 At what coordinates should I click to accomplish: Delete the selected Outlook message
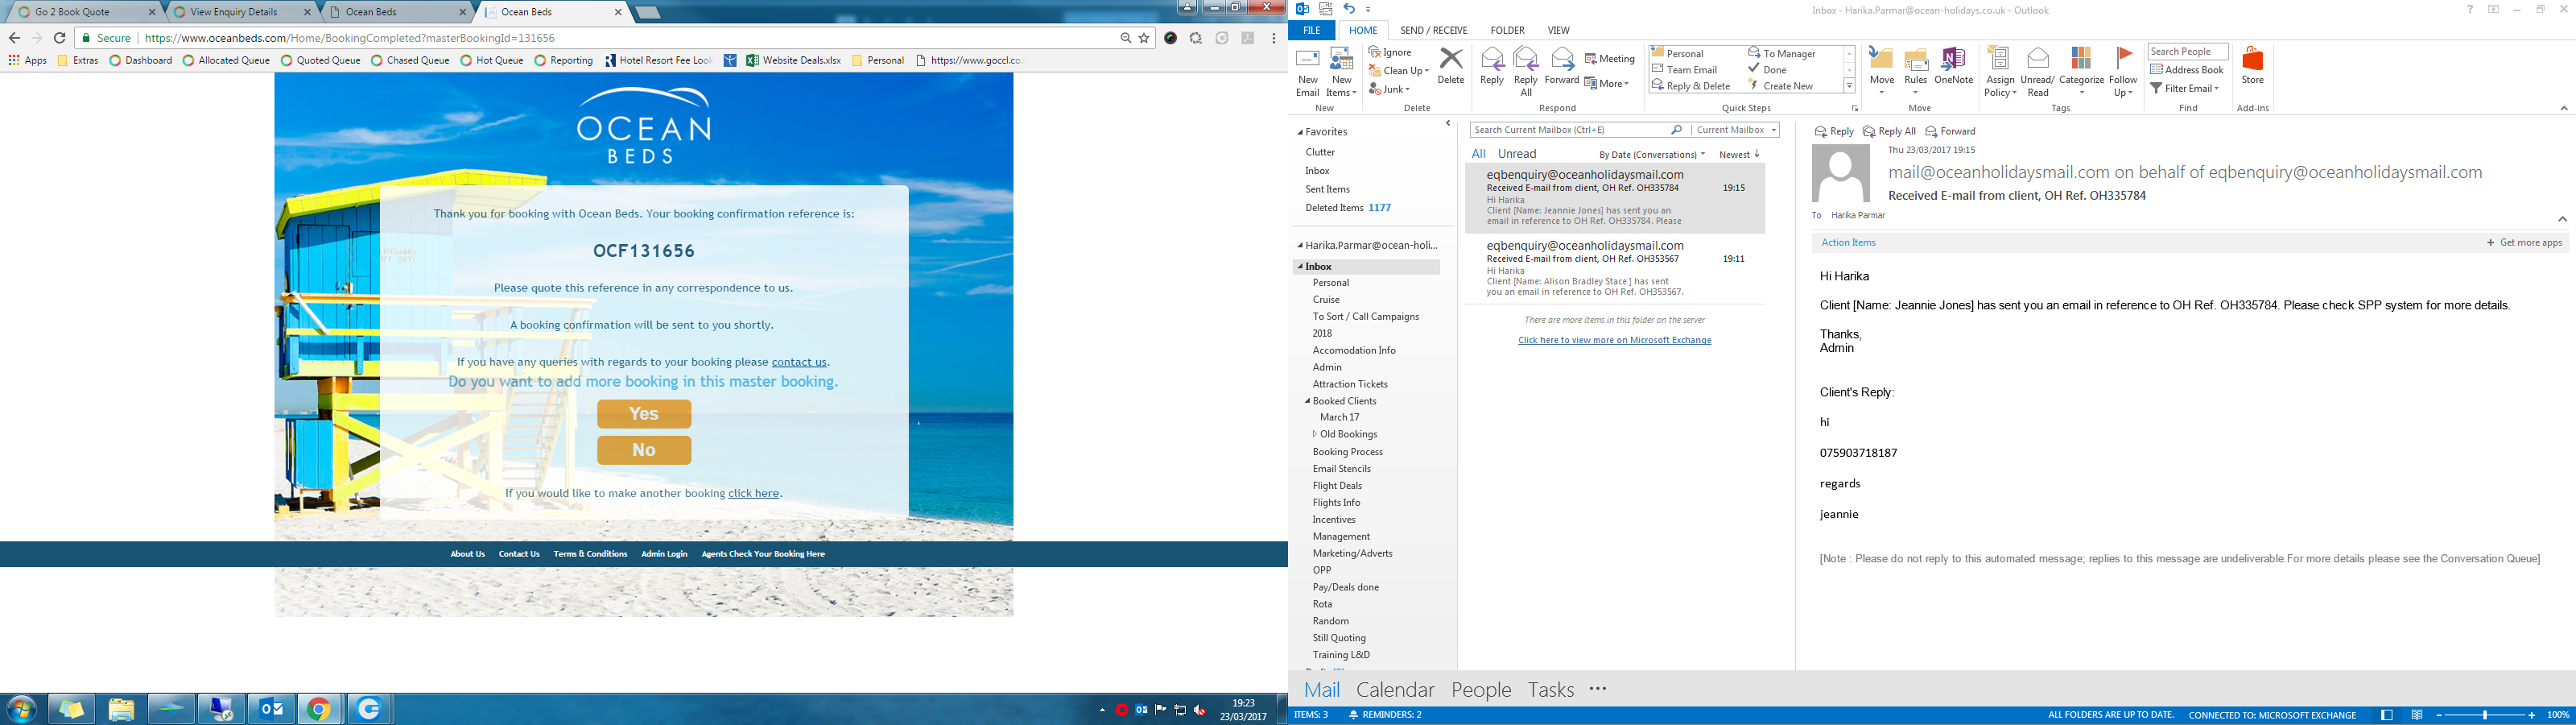[1450, 66]
